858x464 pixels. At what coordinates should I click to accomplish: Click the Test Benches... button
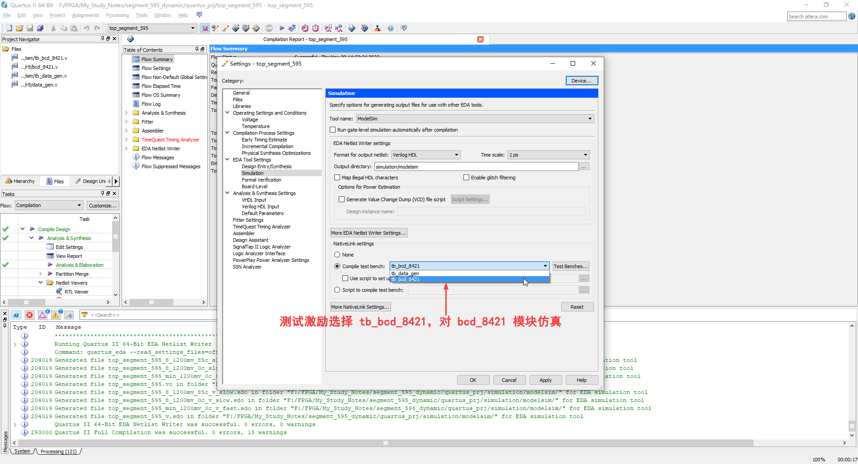coord(571,266)
